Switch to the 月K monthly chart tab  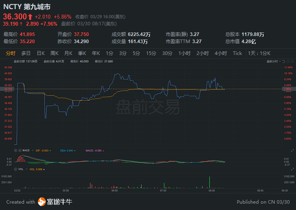68,53
